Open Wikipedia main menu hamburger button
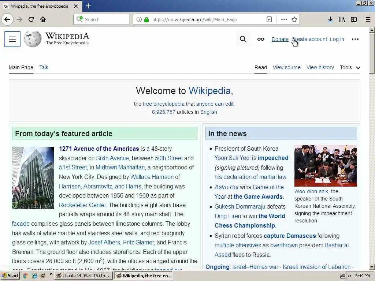This screenshot has width=375, height=281. 12,39
